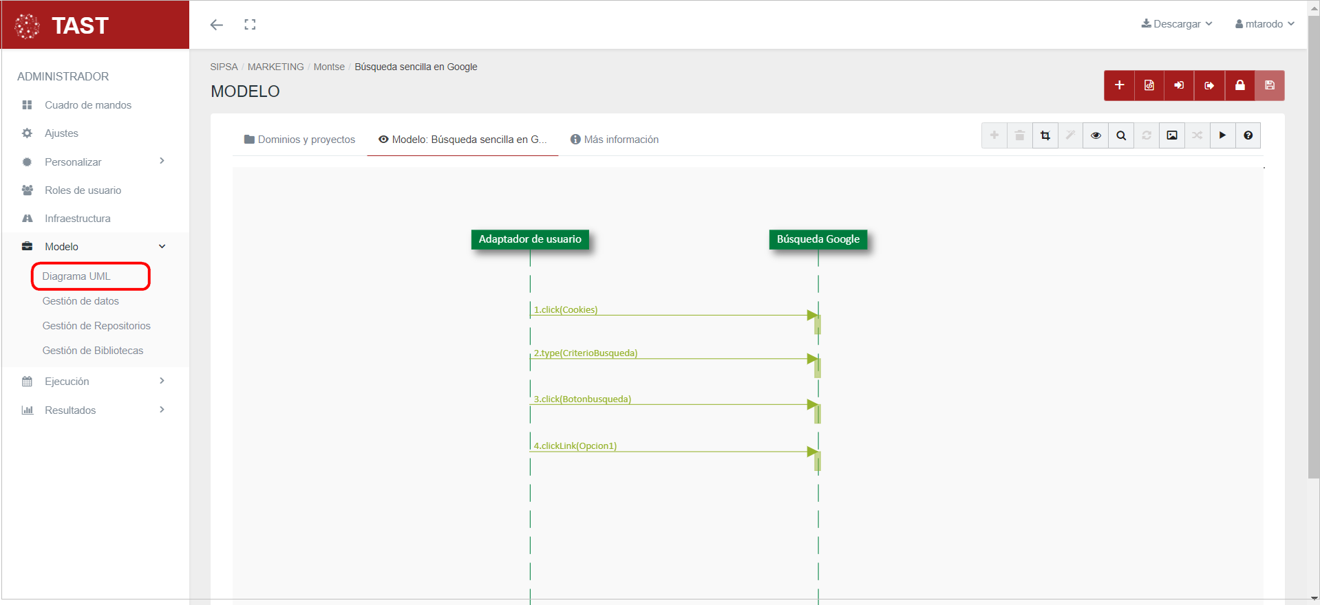Click the crop icon in diagram toolbar
The image size is (1320, 605).
pyautogui.click(x=1045, y=135)
